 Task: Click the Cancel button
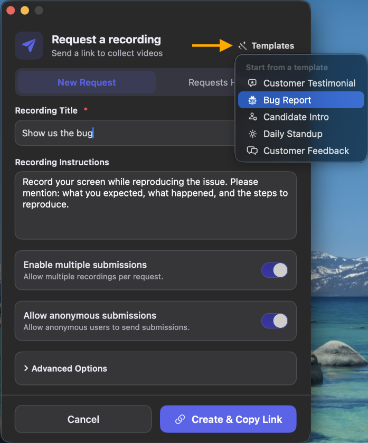(x=83, y=419)
